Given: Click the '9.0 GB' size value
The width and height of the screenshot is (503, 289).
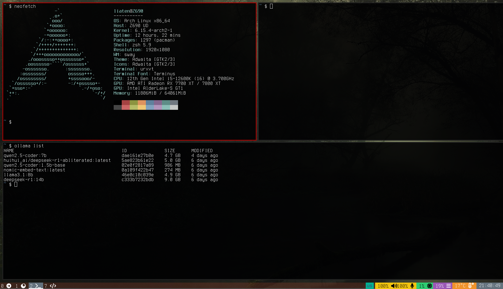Looking at the screenshot, I should point(173,179).
